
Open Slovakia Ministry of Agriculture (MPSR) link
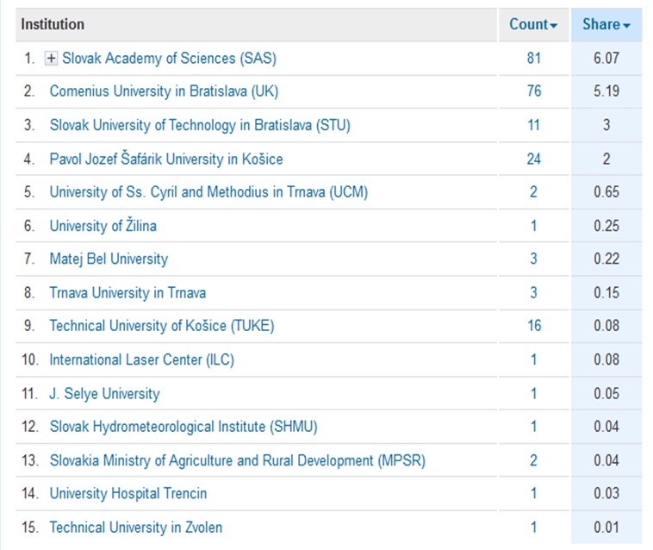[x=238, y=460]
